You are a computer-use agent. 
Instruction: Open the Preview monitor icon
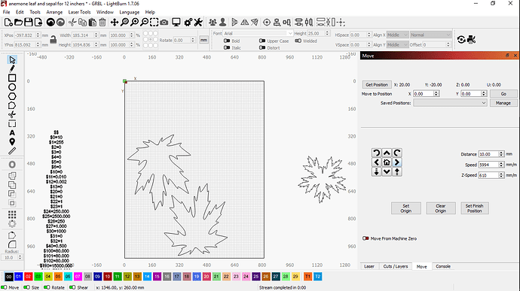click(176, 22)
